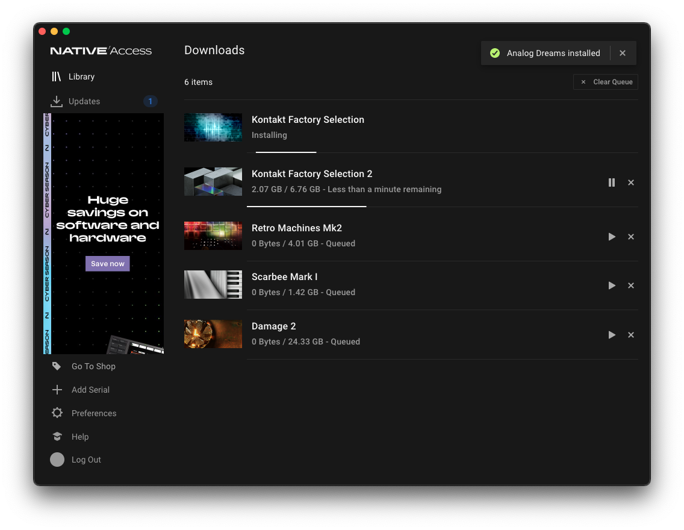
Task: Remove Retro Machines Mk2 from queue
Action: click(x=631, y=237)
